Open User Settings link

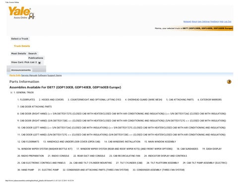[203, 22]
